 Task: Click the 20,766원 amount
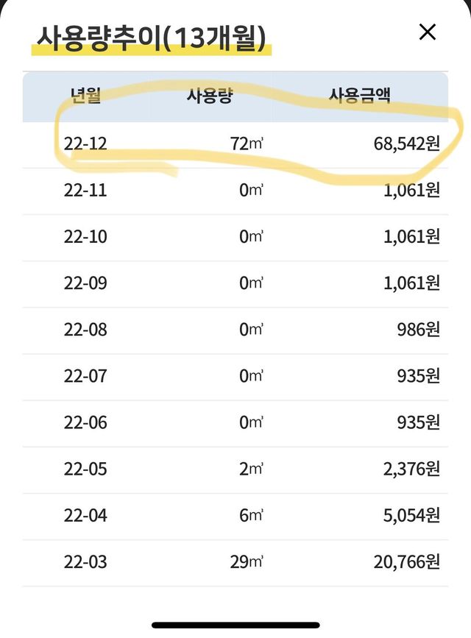(407, 562)
